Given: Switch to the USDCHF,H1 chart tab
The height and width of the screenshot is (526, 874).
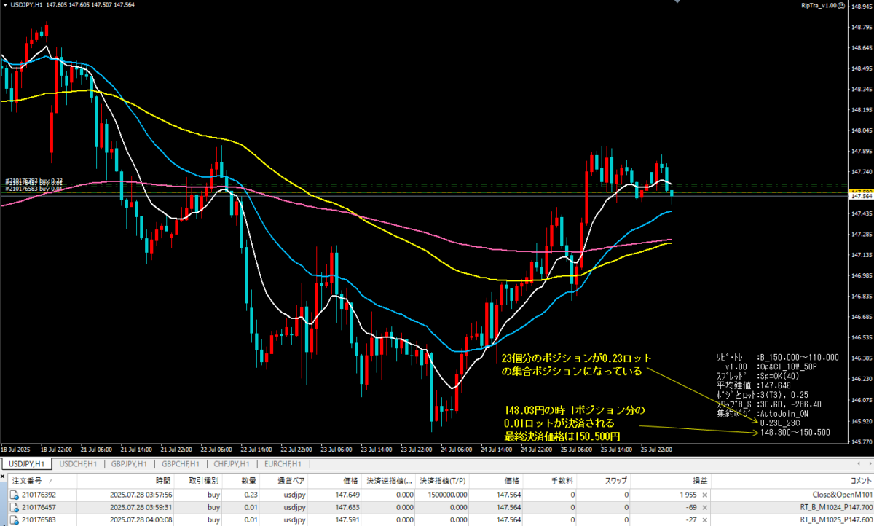Looking at the screenshot, I should pos(79,463).
